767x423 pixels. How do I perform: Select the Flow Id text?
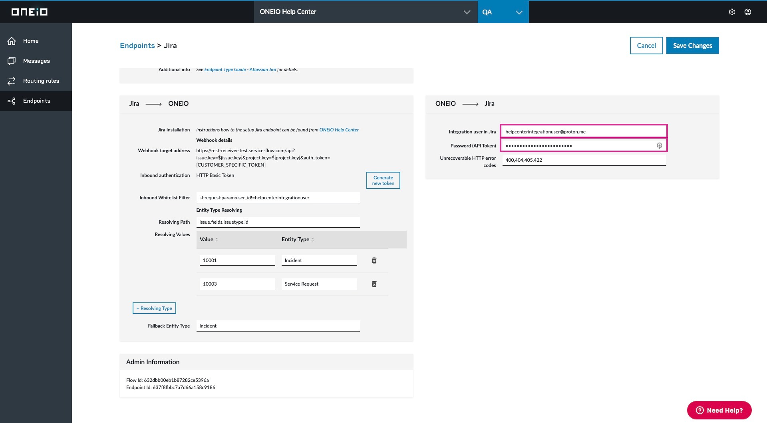(167, 380)
